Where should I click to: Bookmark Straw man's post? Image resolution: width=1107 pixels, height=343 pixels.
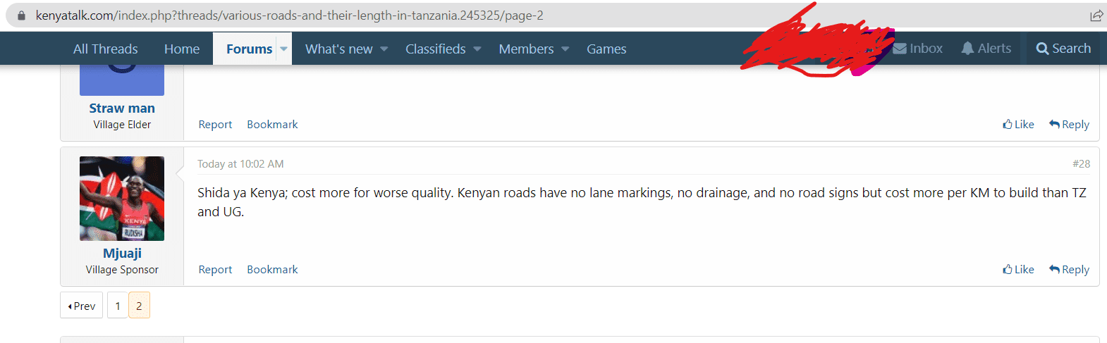(x=272, y=125)
